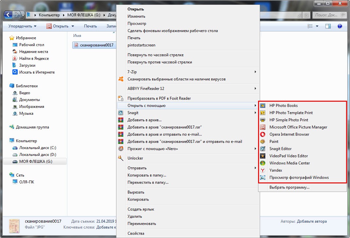350x238 pixels.
Task: Choose Изменить from the context menu
Action: (136, 16)
